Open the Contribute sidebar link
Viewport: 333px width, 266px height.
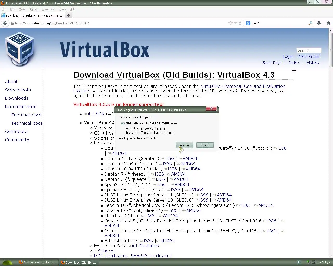click(x=16, y=131)
